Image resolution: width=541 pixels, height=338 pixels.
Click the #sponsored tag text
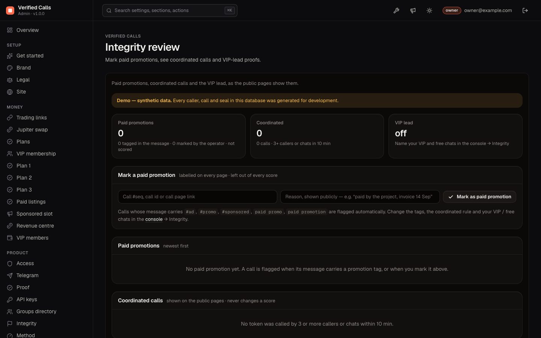[236, 212]
